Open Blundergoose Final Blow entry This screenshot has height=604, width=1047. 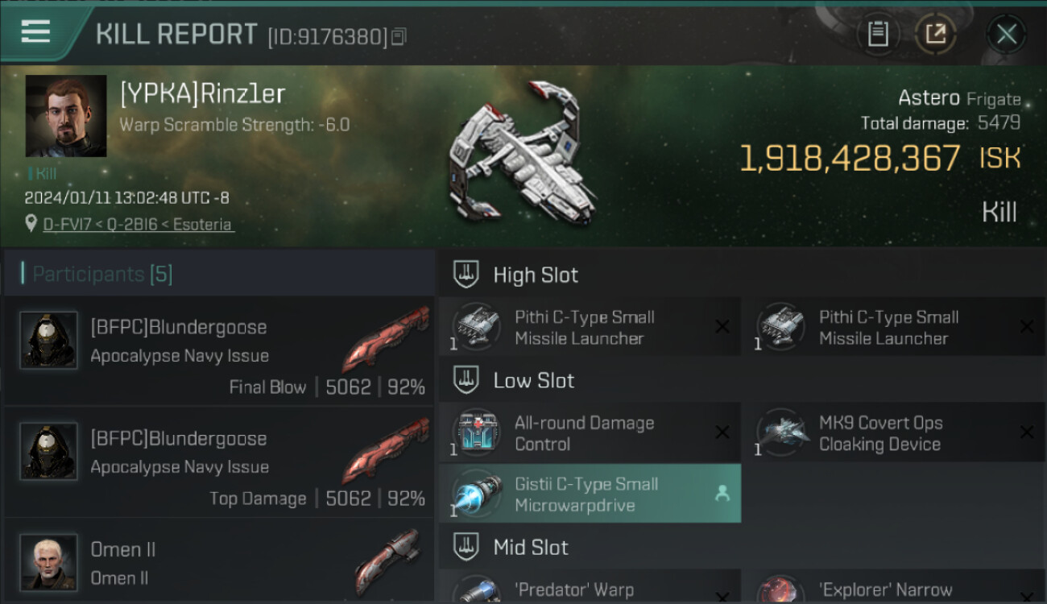(x=219, y=351)
